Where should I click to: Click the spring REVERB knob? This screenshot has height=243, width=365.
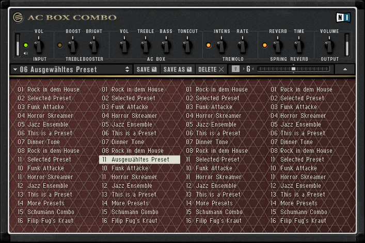tap(277, 45)
